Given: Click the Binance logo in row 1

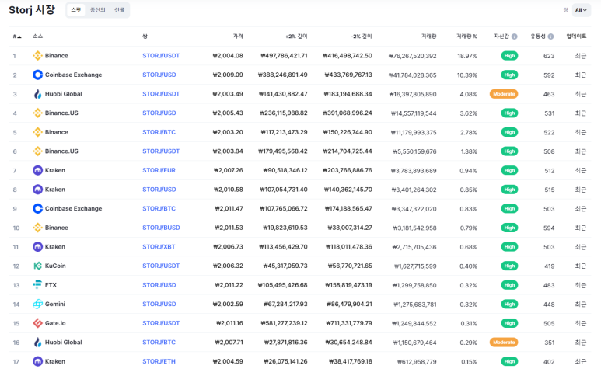Looking at the screenshot, I should pyautogui.click(x=37, y=56).
